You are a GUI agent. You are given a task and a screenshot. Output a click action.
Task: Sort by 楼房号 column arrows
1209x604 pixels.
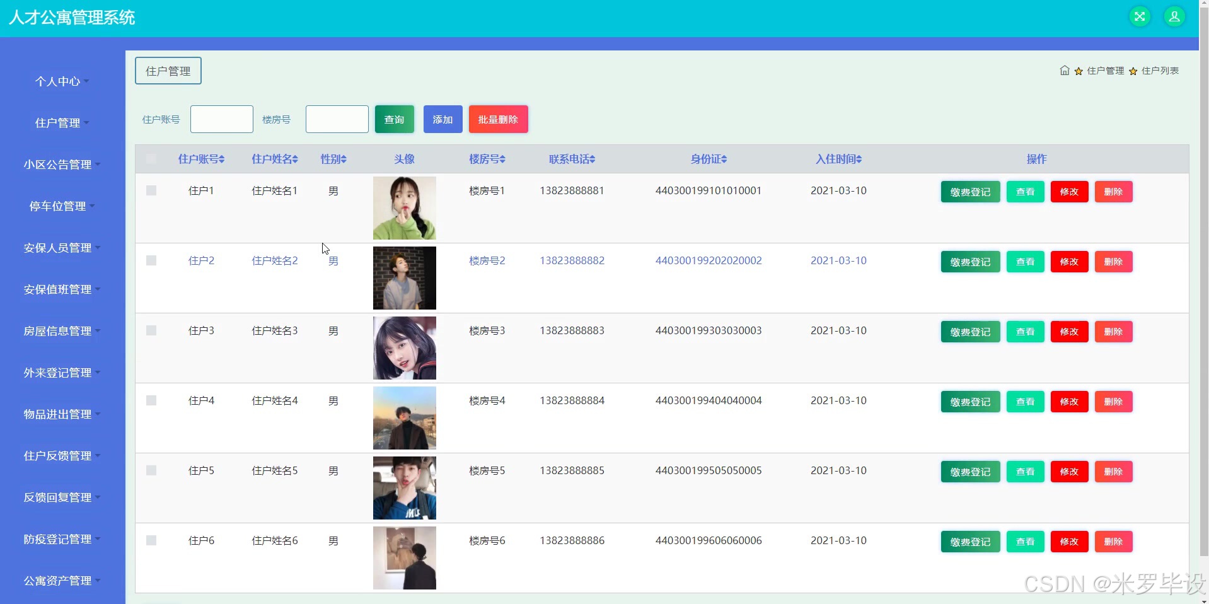pos(502,160)
